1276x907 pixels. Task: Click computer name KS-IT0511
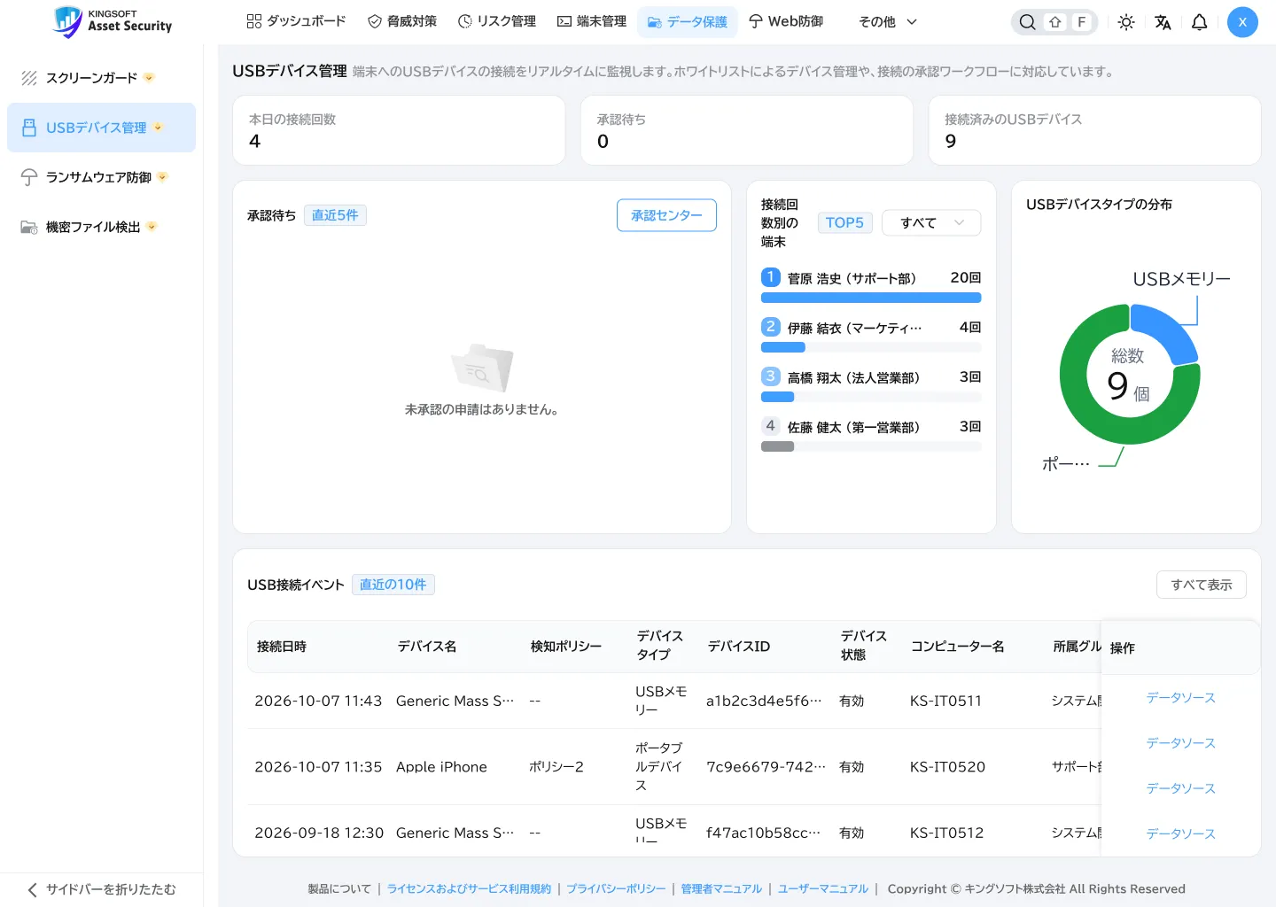coord(945,701)
